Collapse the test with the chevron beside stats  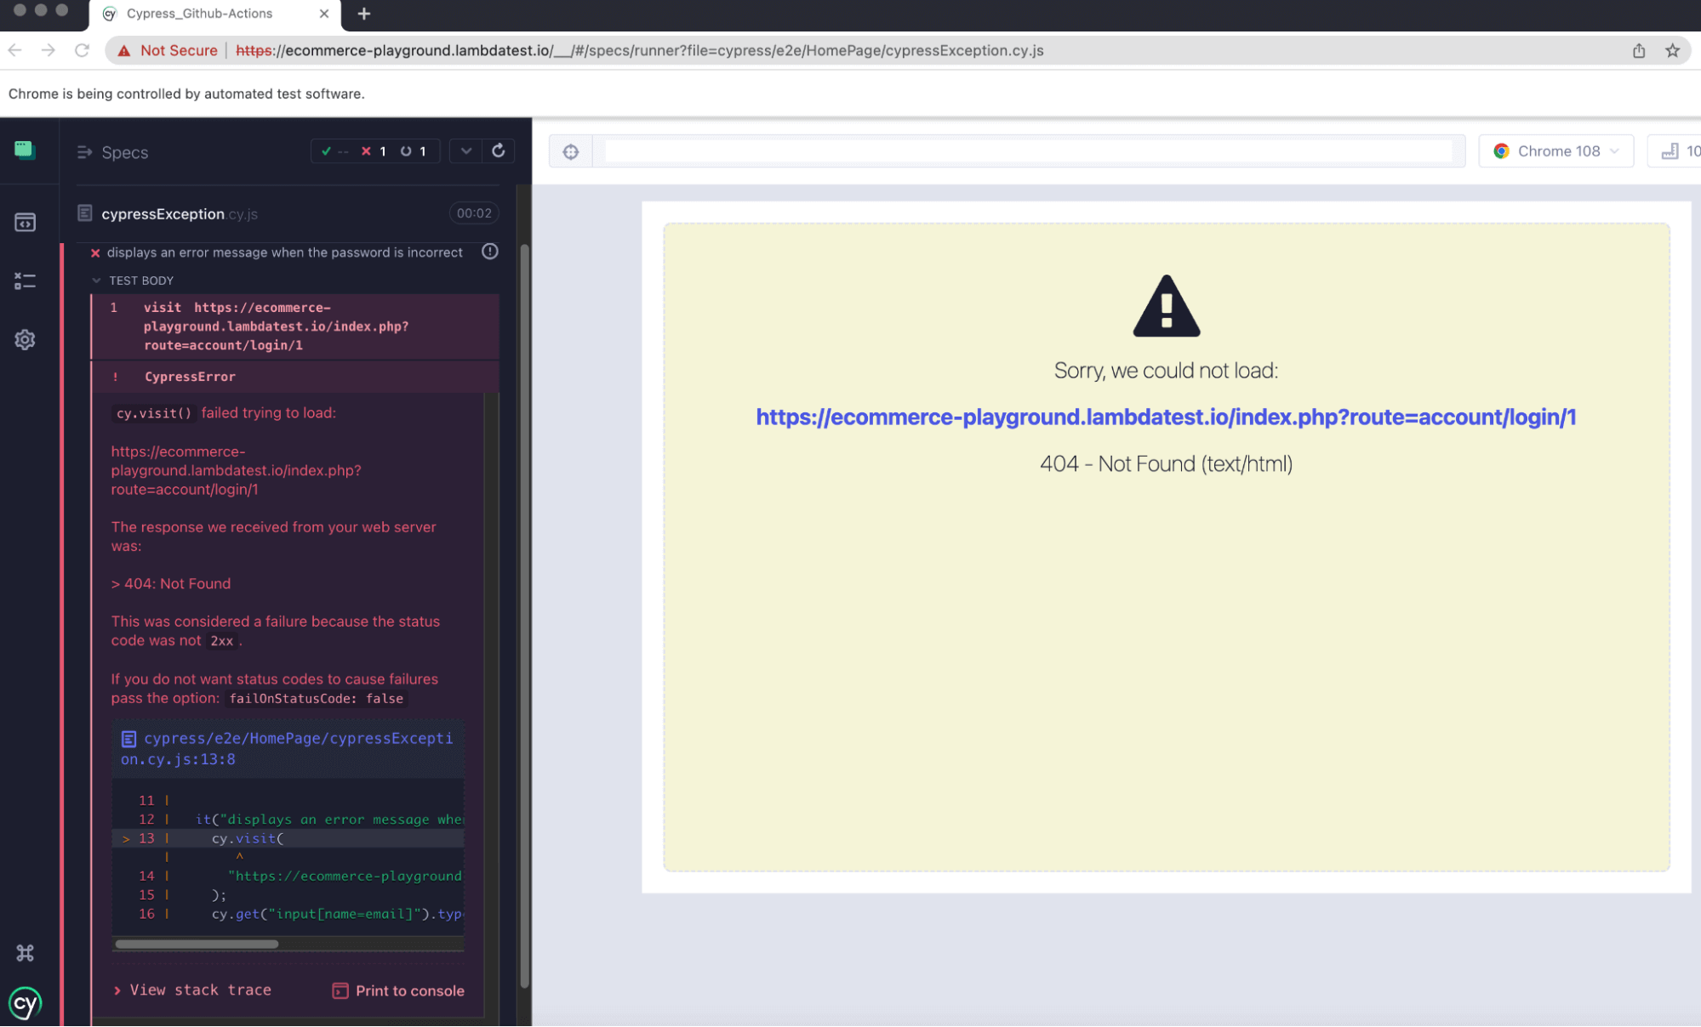465,150
